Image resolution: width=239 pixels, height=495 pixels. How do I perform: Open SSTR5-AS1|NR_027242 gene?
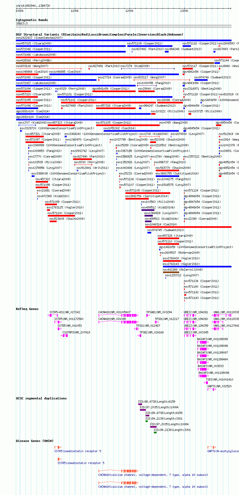(65, 312)
